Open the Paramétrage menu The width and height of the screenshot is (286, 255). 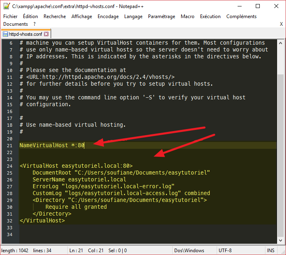tap(161, 16)
